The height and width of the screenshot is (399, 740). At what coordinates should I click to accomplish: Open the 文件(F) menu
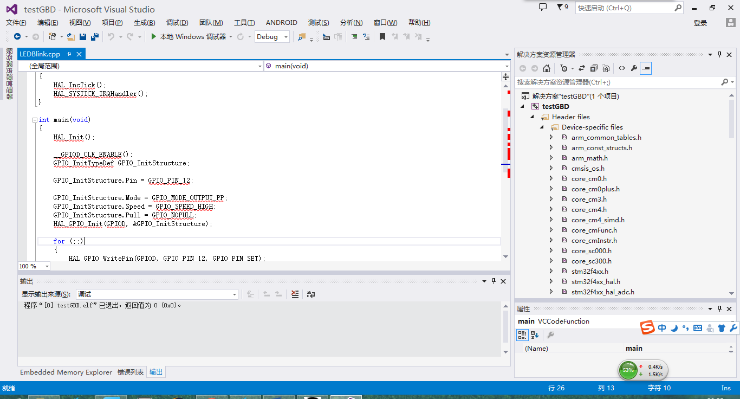[x=16, y=23]
